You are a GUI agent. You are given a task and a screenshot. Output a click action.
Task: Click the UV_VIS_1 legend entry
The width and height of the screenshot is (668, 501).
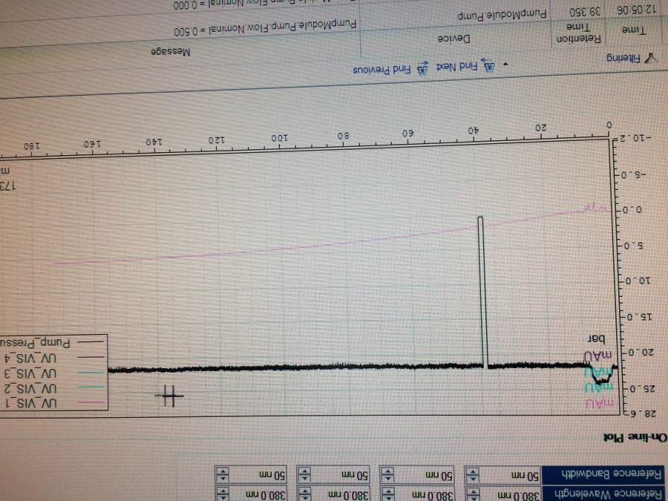(53, 402)
